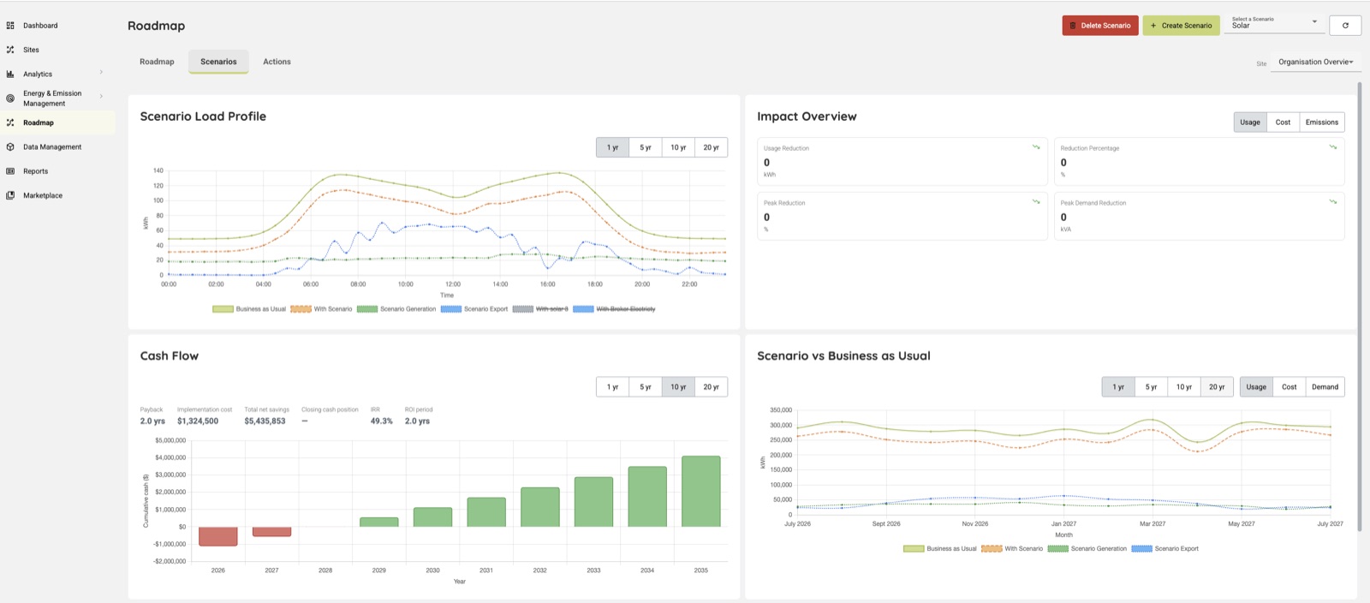Click implementation cost value $1,324,500
Image resolution: width=1370 pixels, height=603 pixels.
coord(198,421)
